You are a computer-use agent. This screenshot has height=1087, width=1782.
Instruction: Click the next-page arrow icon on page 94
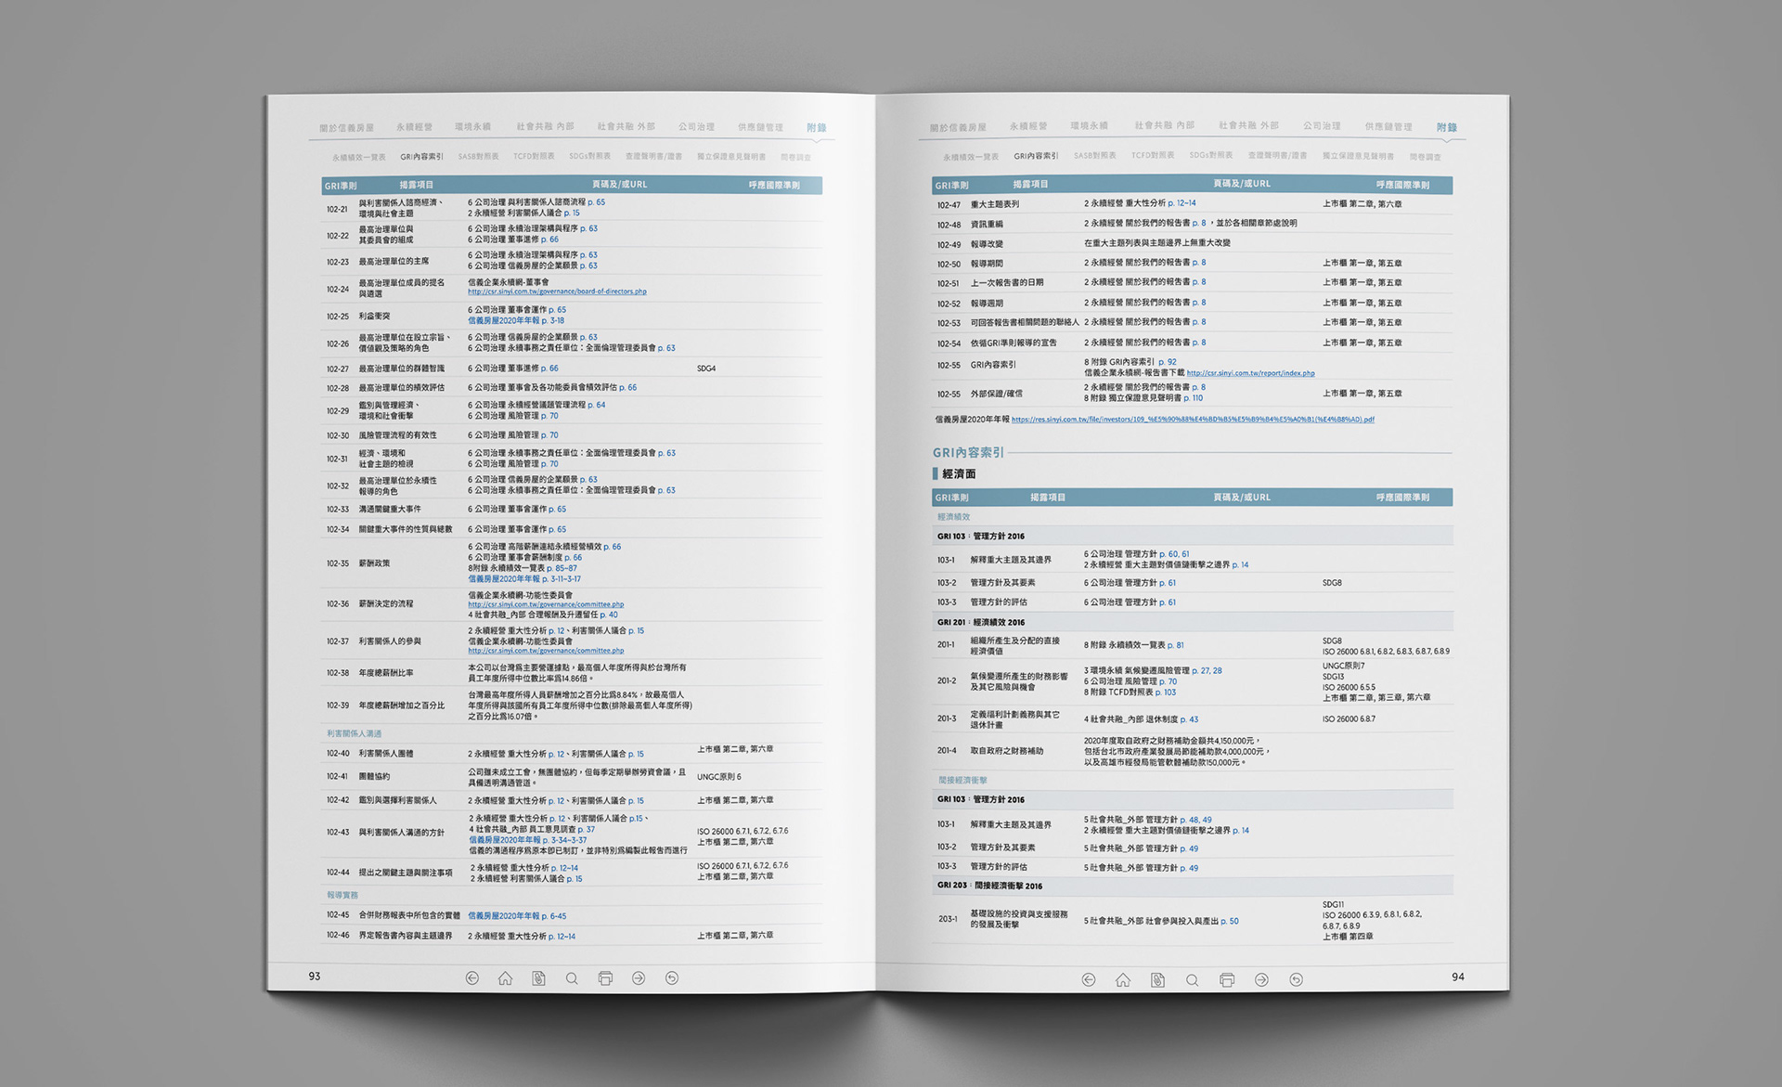[1261, 979]
